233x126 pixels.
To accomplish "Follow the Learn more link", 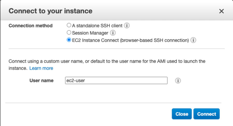I will click(41, 68).
